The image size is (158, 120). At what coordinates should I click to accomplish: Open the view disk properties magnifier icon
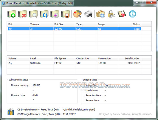click(33, 14)
